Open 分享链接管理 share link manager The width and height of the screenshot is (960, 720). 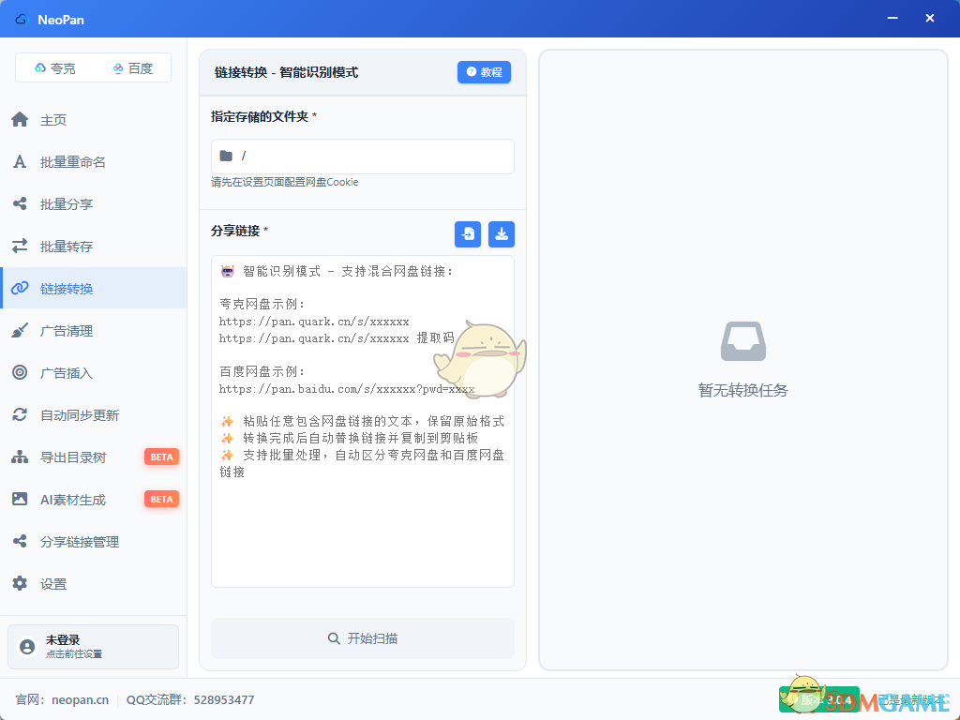tap(80, 542)
